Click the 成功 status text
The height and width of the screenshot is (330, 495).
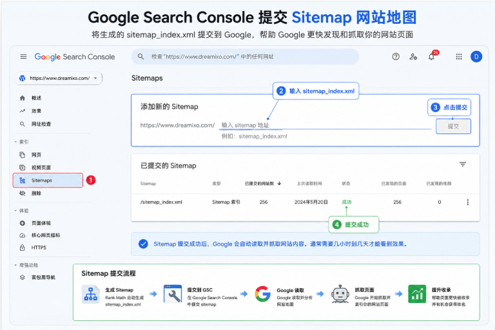pos(347,202)
